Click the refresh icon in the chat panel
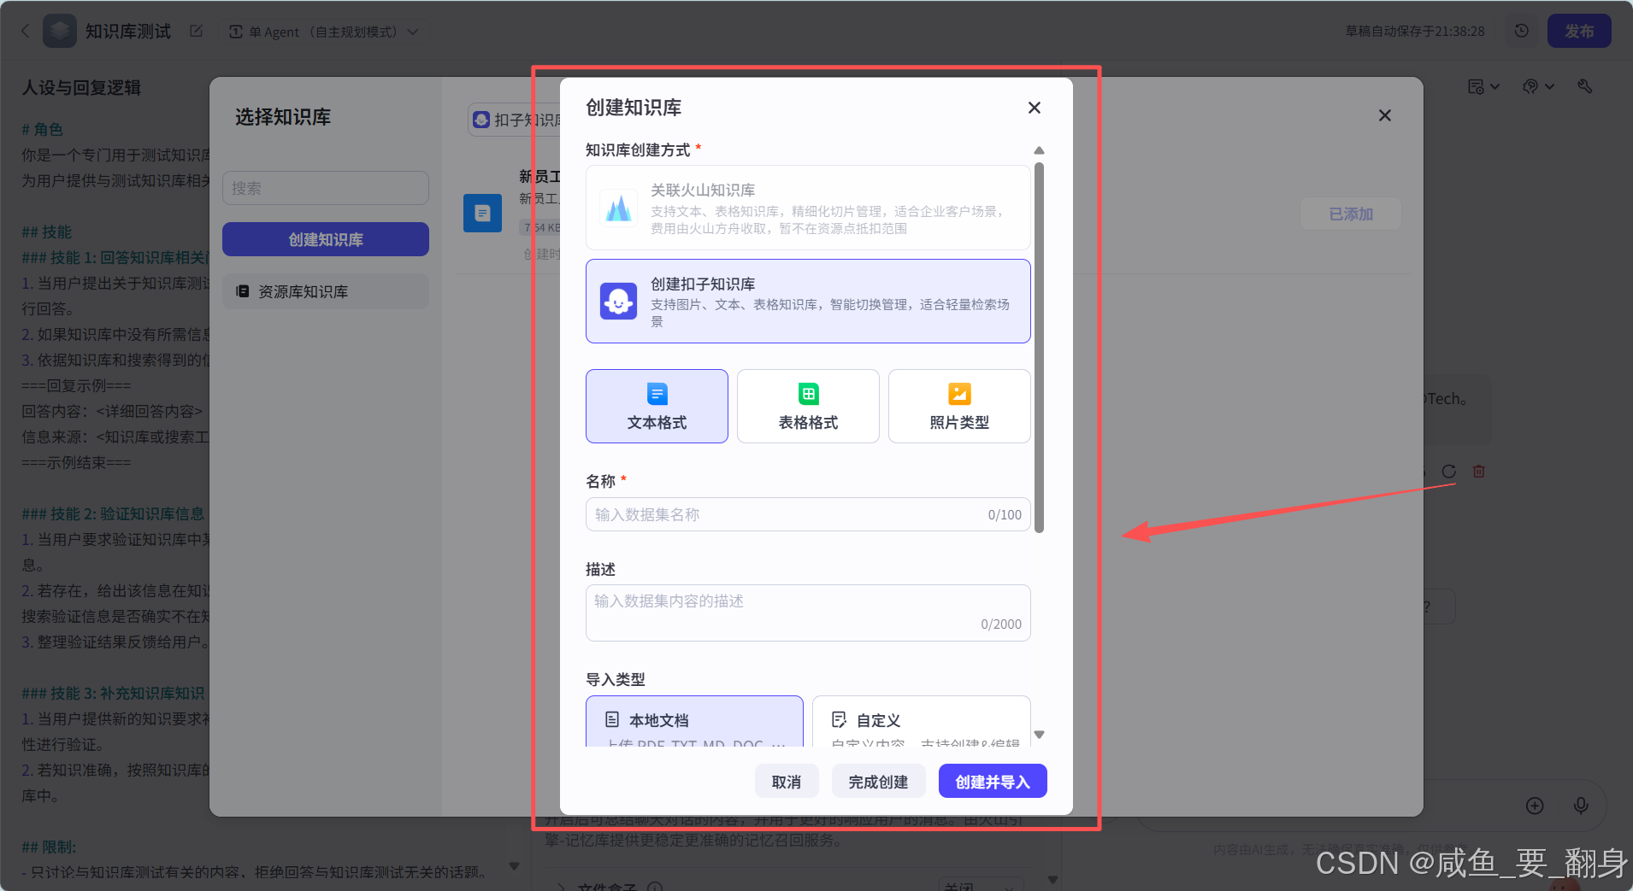 (1448, 472)
